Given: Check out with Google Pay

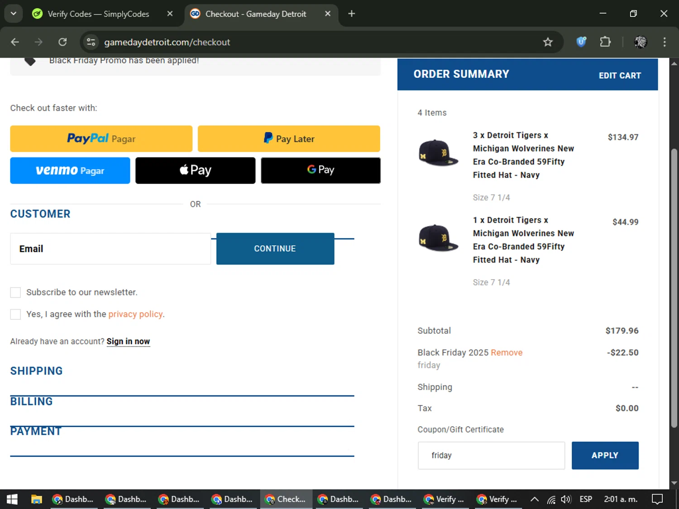Looking at the screenshot, I should (320, 171).
